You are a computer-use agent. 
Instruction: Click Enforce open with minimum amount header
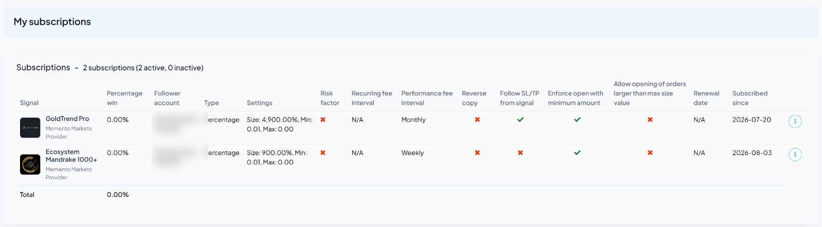click(x=575, y=98)
